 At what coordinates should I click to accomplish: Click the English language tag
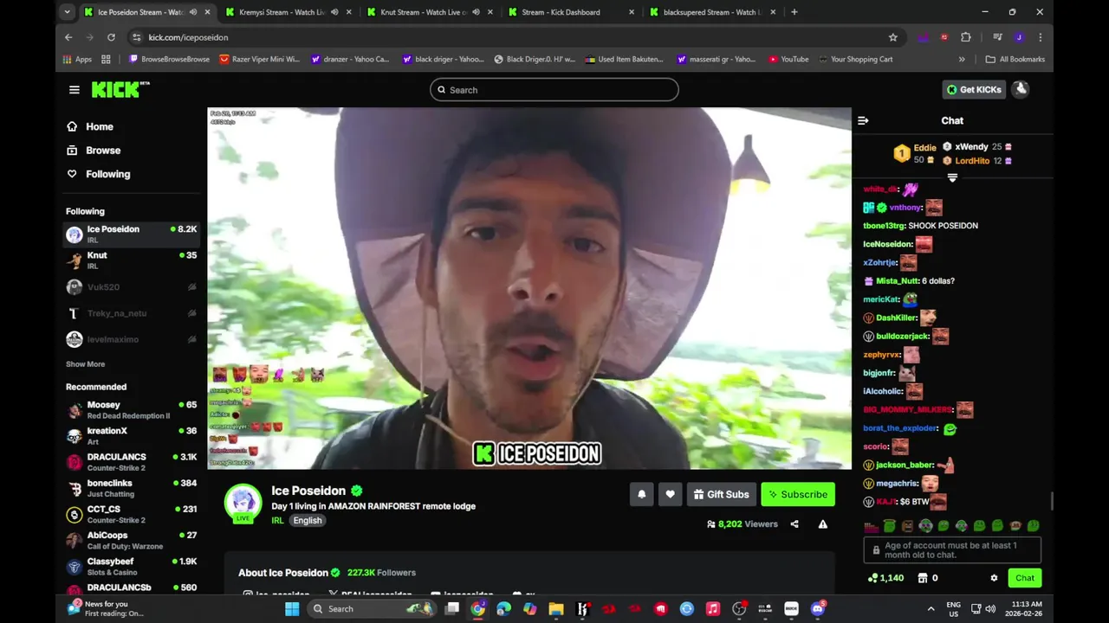[x=308, y=520]
